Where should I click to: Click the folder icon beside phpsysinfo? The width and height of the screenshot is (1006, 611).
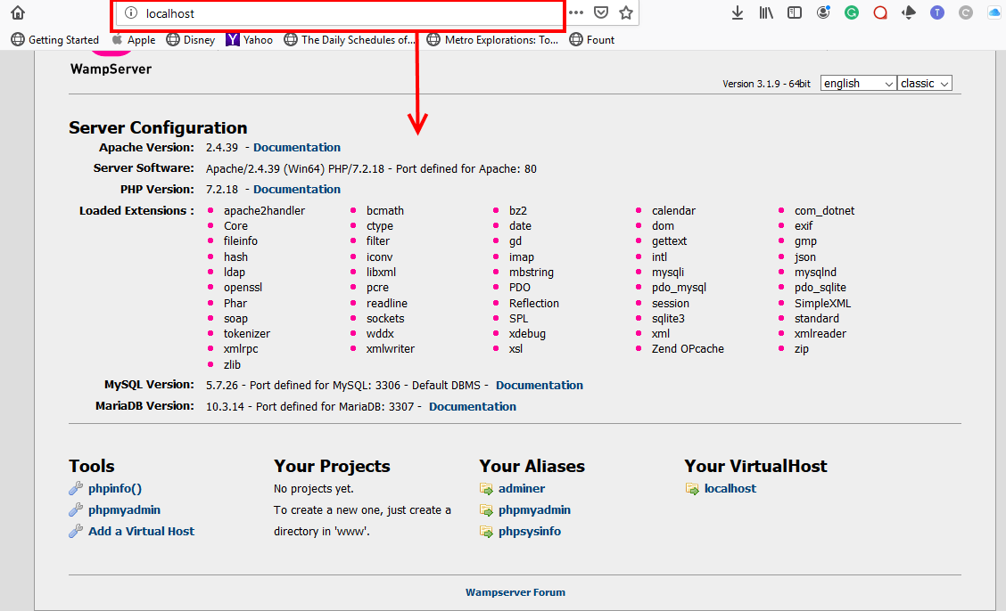coord(486,532)
